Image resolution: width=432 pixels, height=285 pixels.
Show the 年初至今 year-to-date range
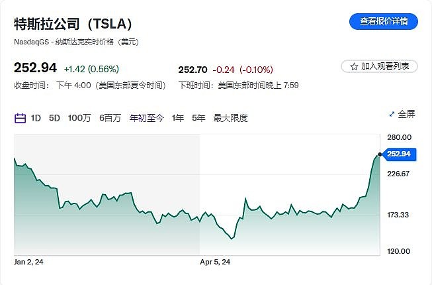click(x=146, y=118)
